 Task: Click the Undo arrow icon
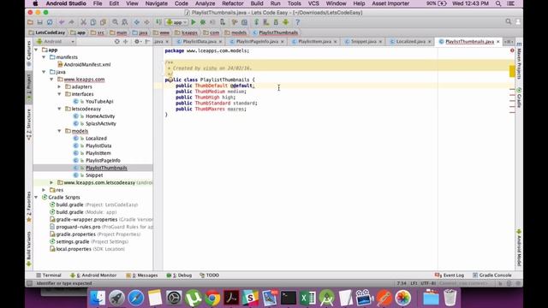pyautogui.click(x=62, y=22)
